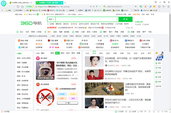This screenshot has height=113, width=171.
Task: Click 关注 button on 每日猜猜猜 card
Action: point(74,84)
